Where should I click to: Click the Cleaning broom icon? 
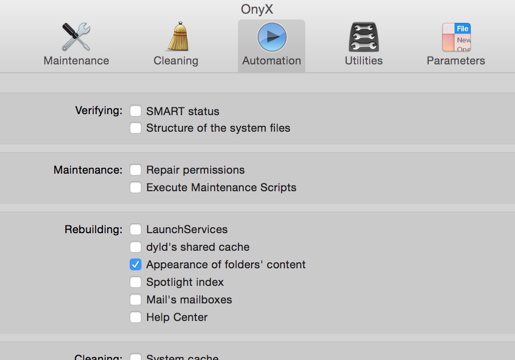point(176,37)
